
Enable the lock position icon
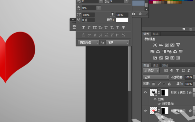164,84
